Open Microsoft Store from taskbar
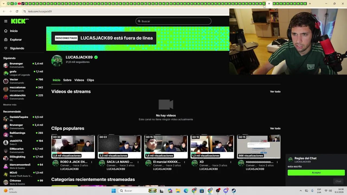 point(202,191)
